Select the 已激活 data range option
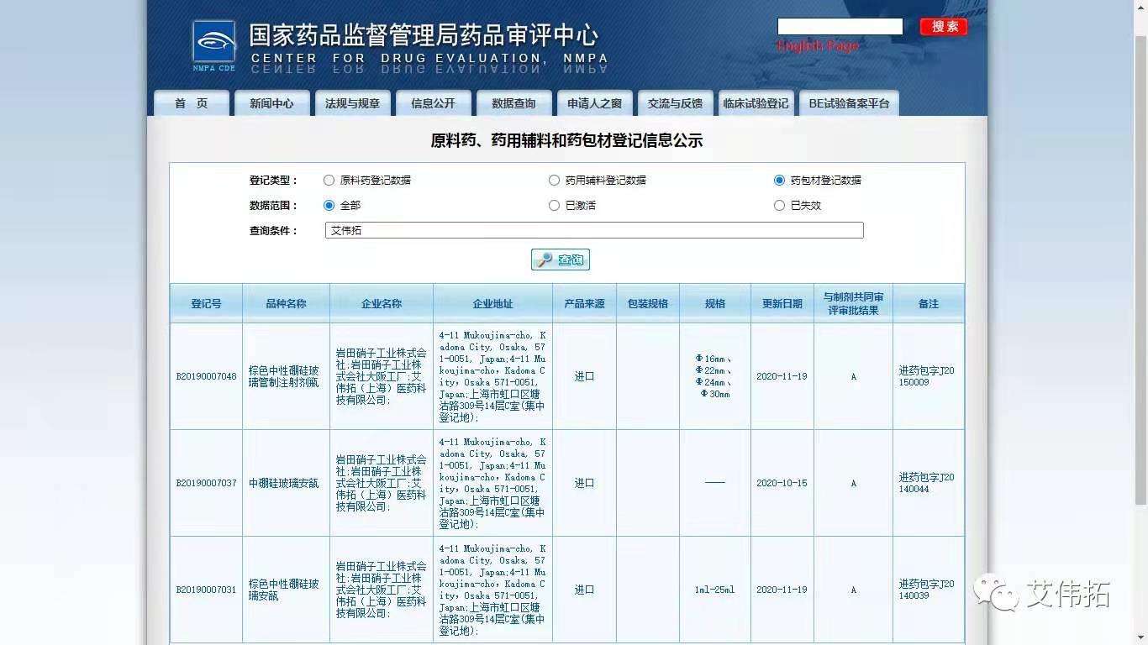Viewport: 1148px width, 645px height. coord(554,205)
